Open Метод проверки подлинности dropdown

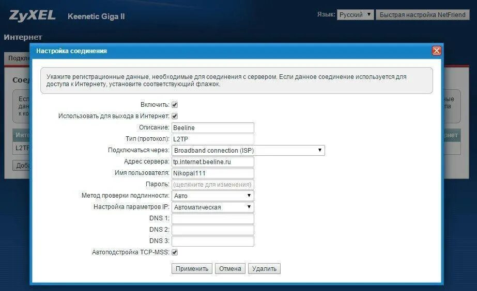(x=212, y=196)
